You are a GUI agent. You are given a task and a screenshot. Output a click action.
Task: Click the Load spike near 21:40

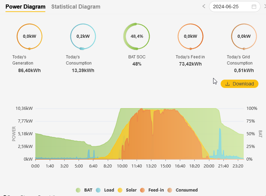220,144
